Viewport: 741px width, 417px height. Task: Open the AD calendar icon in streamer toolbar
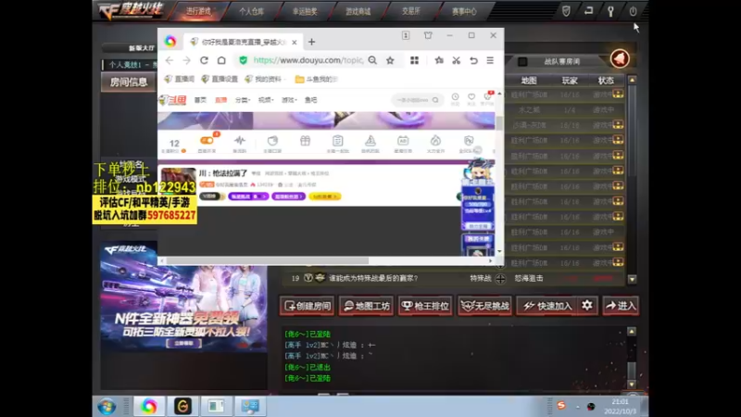[x=403, y=141]
